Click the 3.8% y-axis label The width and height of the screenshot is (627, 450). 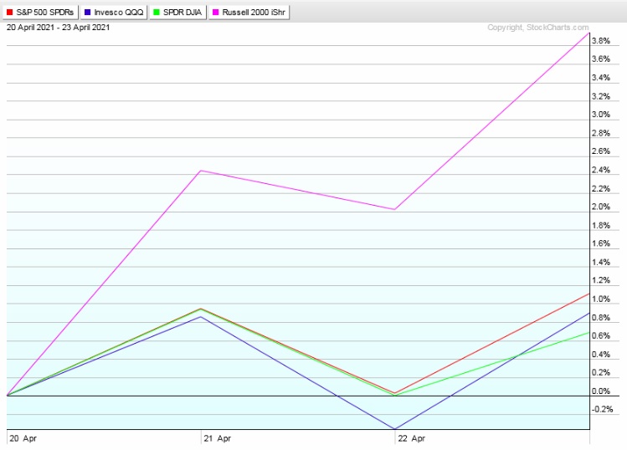(601, 41)
